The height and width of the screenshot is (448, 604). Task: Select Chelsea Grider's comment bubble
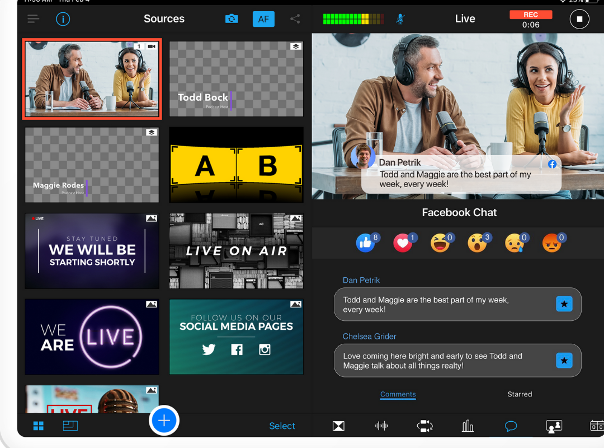457,361
